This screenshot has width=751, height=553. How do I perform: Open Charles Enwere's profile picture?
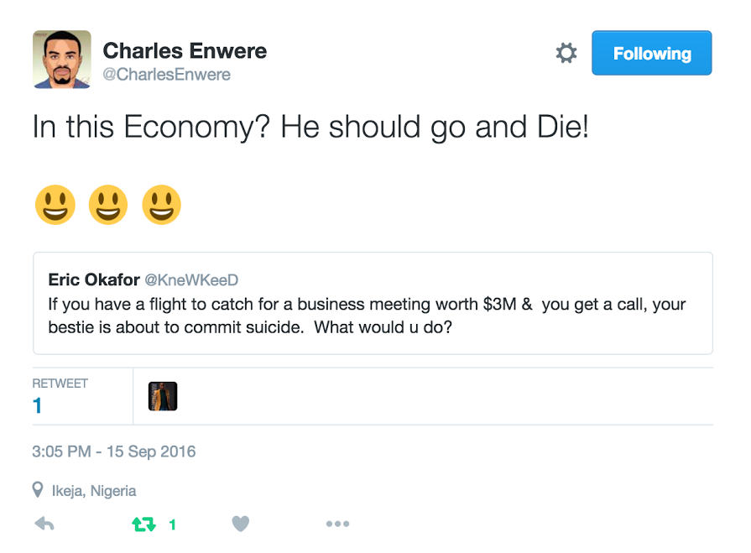click(61, 60)
